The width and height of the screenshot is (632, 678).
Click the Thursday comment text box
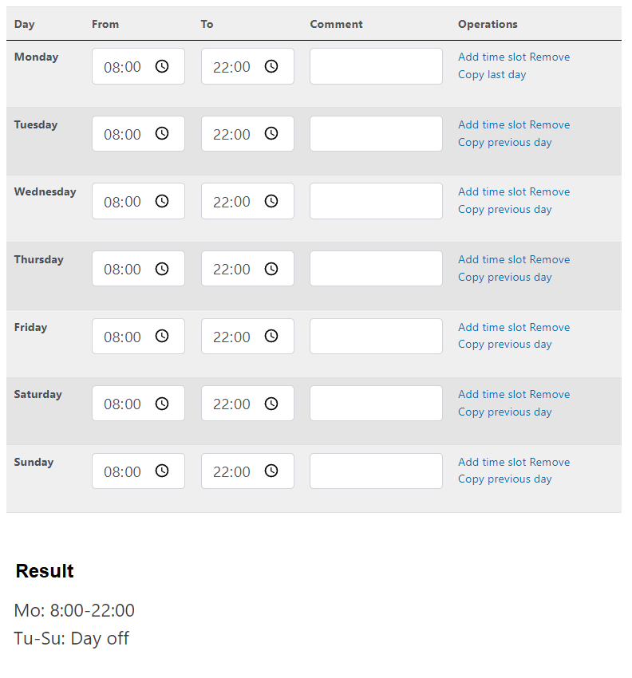coord(376,269)
